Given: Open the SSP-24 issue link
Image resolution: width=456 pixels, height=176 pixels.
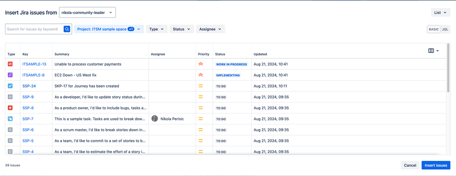Looking at the screenshot, I should [x=29, y=86].
